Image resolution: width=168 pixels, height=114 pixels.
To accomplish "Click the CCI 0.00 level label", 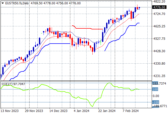I will point(156,96).
